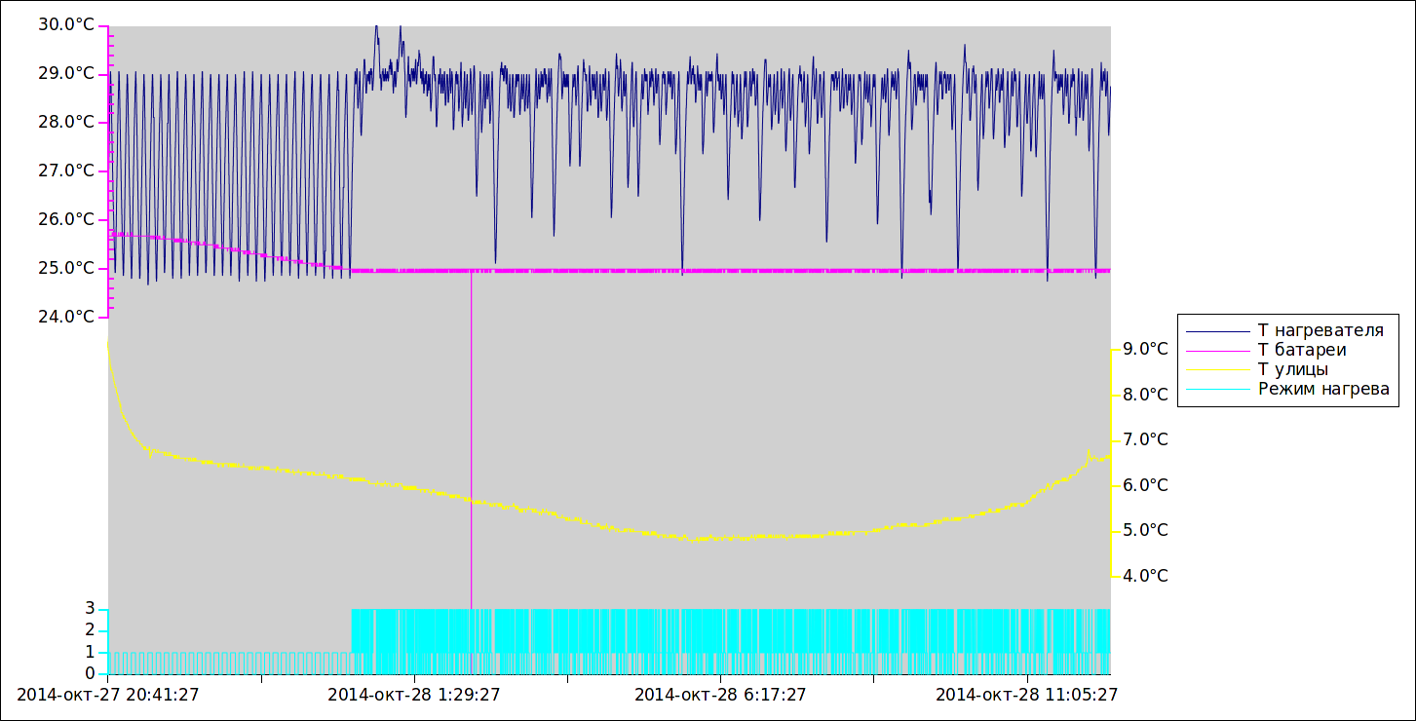Click the 2014-окт-28 6:17:27 time label

point(720,695)
